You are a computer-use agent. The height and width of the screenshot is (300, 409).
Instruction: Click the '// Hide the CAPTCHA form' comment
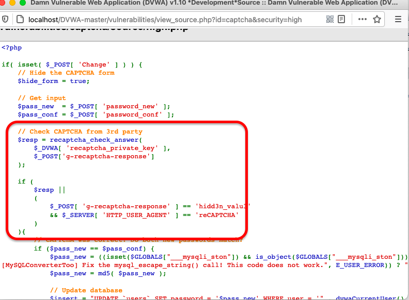(66, 73)
